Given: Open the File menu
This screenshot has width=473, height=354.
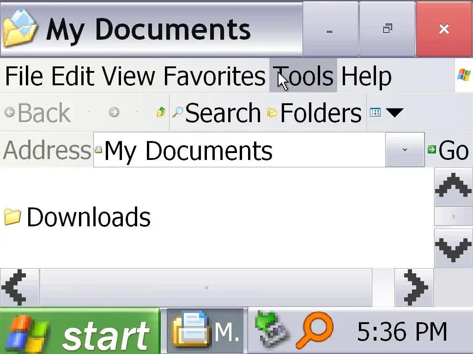Looking at the screenshot, I should coord(24,76).
